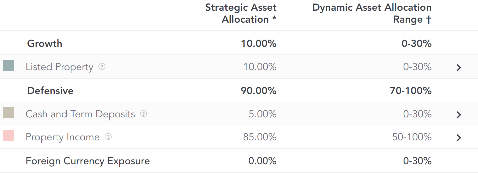Click the beige Cash and Term Deposits swatch
The image size is (478, 173).
click(x=8, y=113)
